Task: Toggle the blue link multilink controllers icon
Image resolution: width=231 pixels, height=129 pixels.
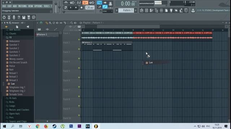Action: pyautogui.click(x=105, y=7)
